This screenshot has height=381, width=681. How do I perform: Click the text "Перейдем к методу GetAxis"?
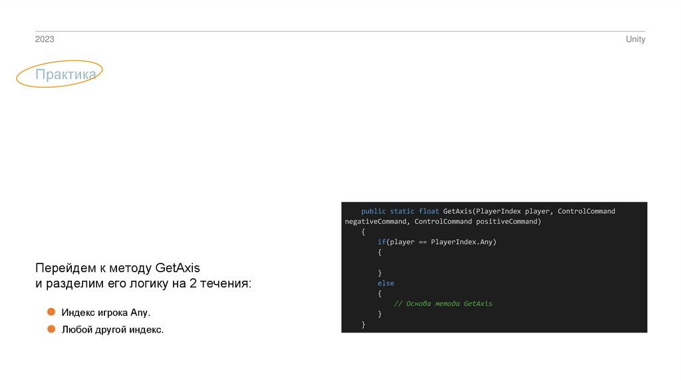click(118, 268)
